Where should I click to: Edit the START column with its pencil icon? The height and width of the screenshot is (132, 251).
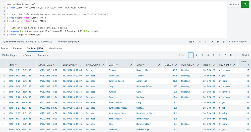pyautogui.click(x=131, y=65)
